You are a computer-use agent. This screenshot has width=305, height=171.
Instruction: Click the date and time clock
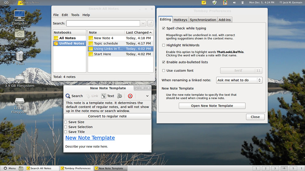(x=262, y=2)
